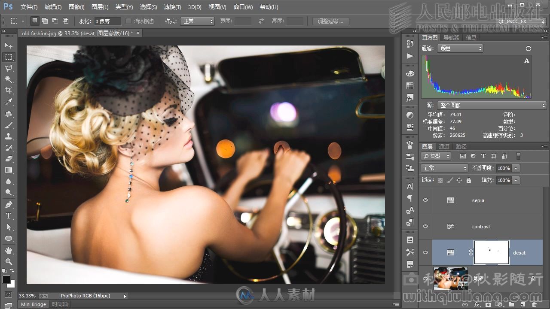
Task: Add a layer mask button
Action: pyautogui.click(x=488, y=305)
